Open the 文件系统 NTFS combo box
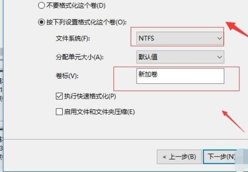 click(x=180, y=38)
